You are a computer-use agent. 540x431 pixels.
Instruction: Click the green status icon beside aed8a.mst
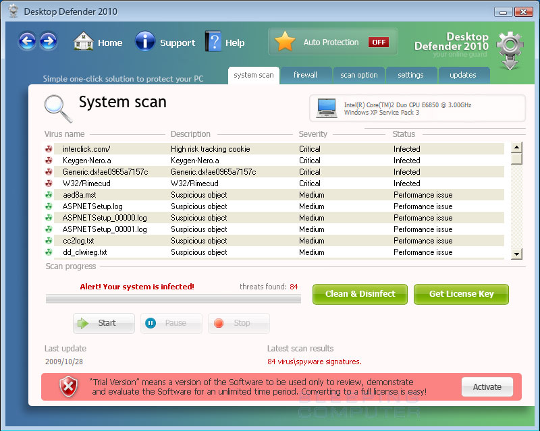(48, 195)
